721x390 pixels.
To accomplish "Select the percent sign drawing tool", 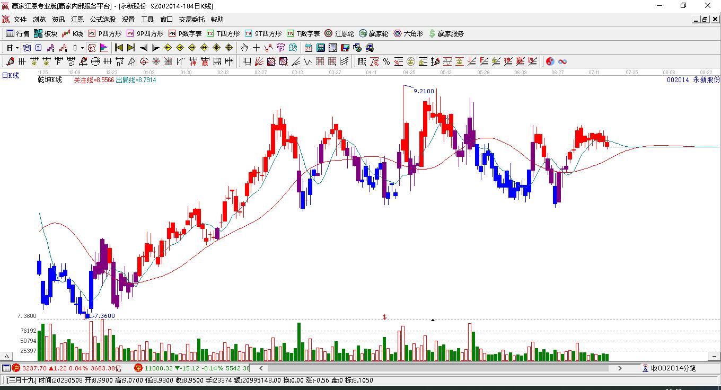I will (386, 61).
